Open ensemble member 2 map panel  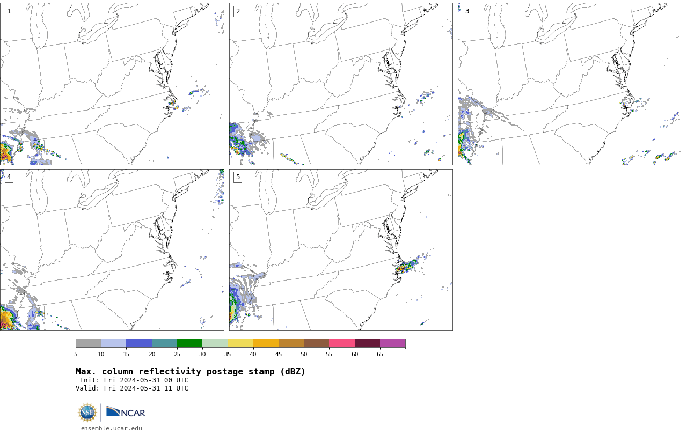(341, 84)
